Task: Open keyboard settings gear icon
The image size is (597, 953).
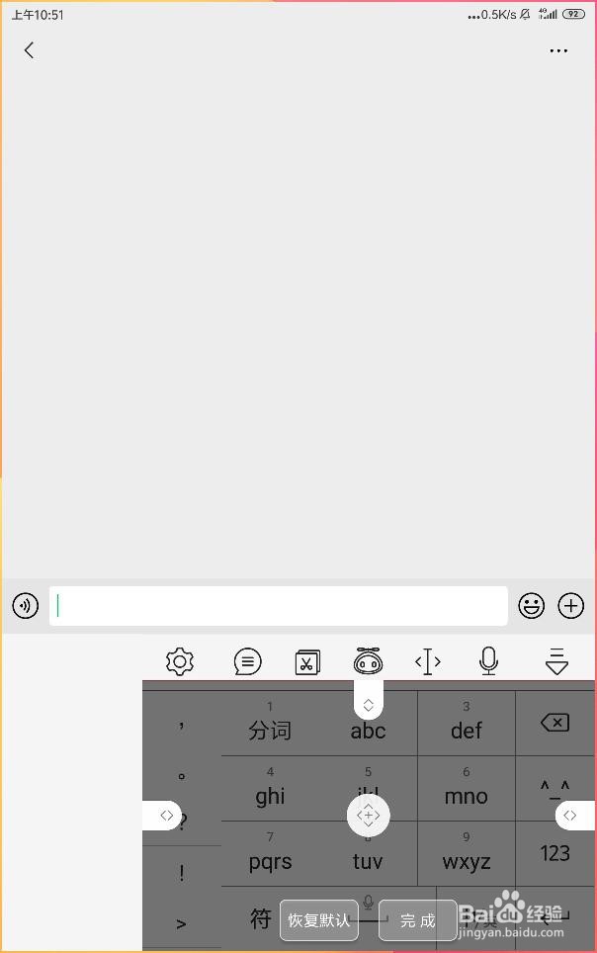Action: [x=180, y=661]
